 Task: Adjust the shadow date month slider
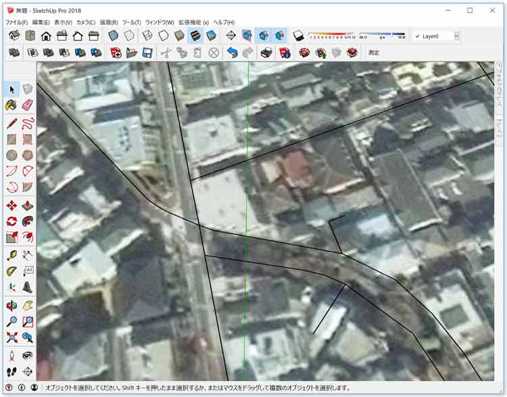tap(332, 35)
